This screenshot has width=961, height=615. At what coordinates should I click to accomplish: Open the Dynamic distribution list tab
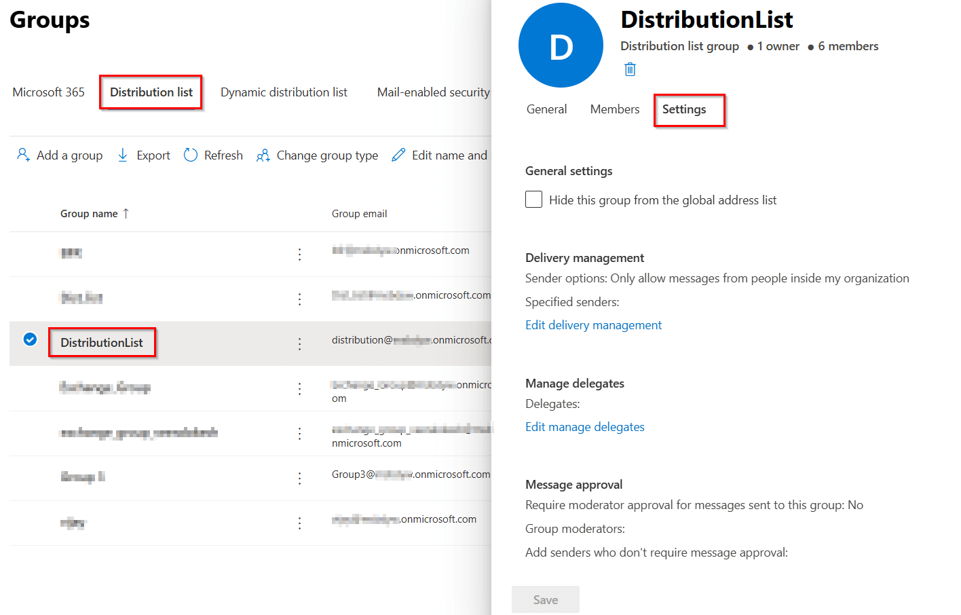(x=284, y=92)
